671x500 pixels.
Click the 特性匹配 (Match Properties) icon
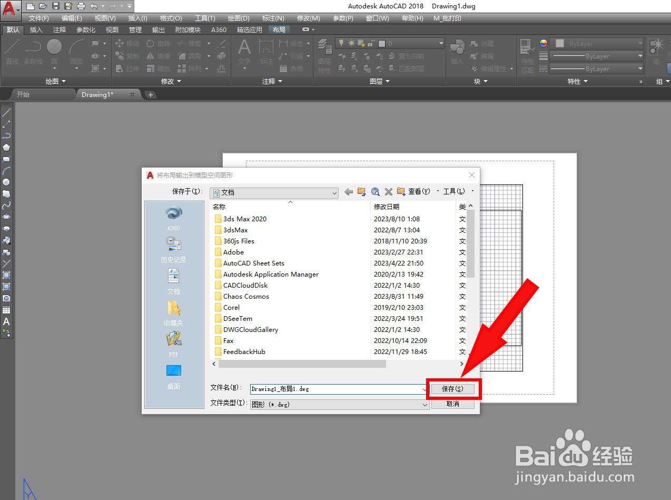(x=527, y=56)
